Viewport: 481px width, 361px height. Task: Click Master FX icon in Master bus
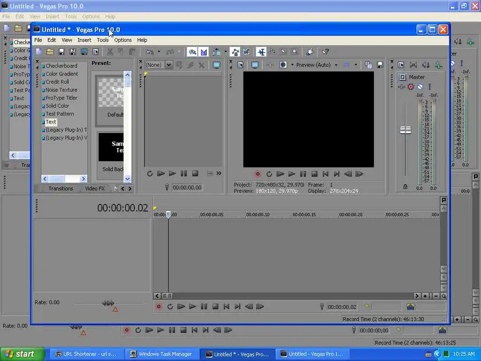(401, 87)
